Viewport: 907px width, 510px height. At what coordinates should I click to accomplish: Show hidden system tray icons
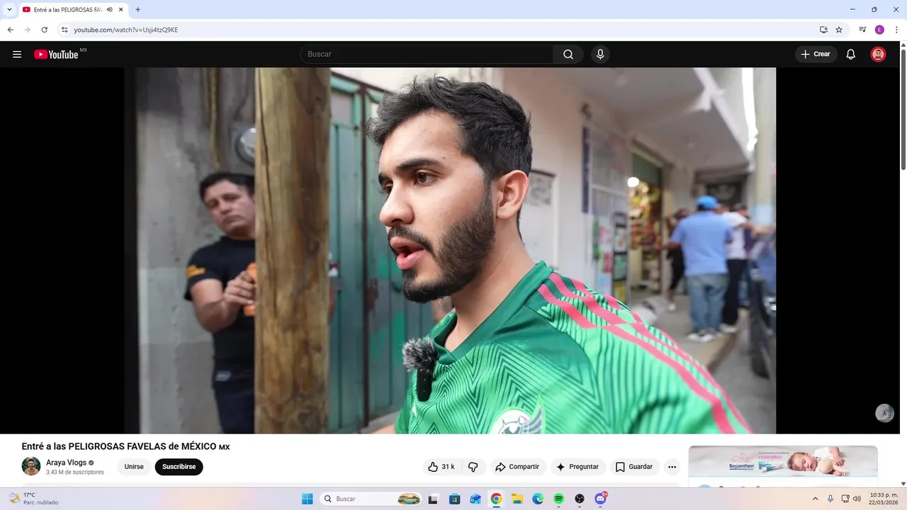coord(815,499)
